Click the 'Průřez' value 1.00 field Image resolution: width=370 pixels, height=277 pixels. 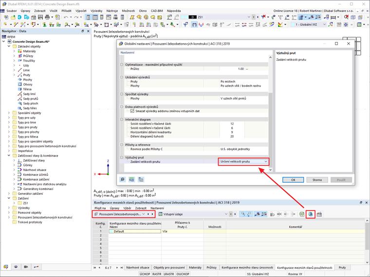coord(232,69)
